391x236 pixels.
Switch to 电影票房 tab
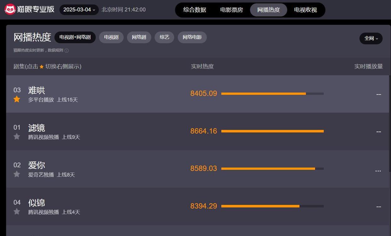[231, 10]
